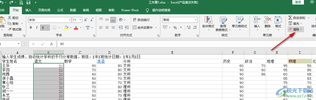Screen dimensions: 316x100
Task: Save the workbook with the floppy disk icon
Action: pos(28,3)
